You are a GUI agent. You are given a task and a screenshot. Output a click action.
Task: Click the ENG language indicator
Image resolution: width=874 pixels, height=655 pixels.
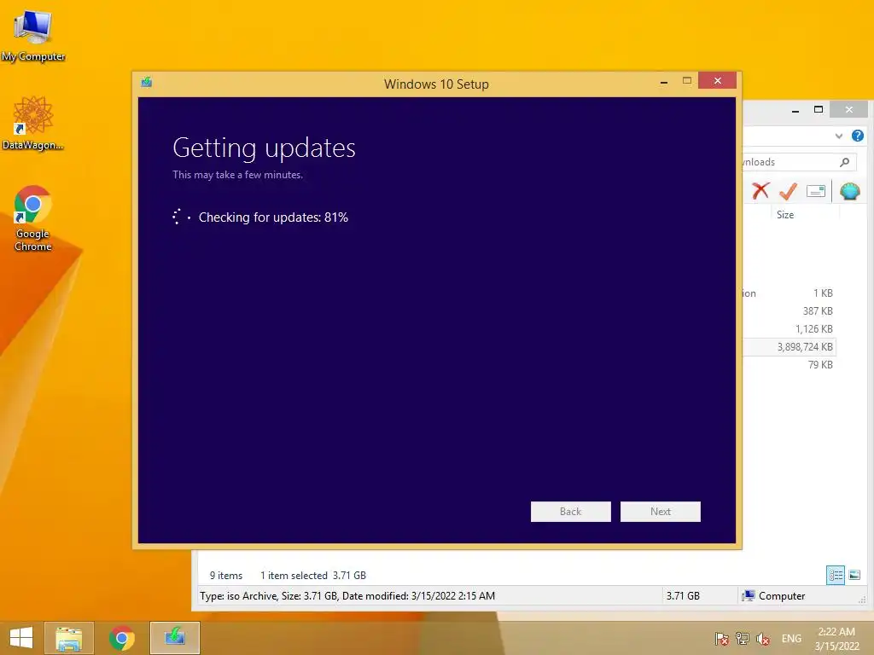pyautogui.click(x=791, y=639)
